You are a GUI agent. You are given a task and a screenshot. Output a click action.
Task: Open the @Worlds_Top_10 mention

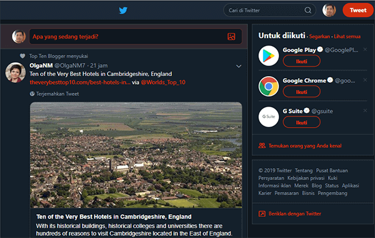[163, 82]
